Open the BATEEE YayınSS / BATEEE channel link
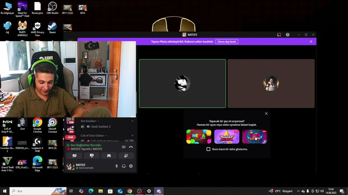The image size is (348, 195). click(86, 149)
